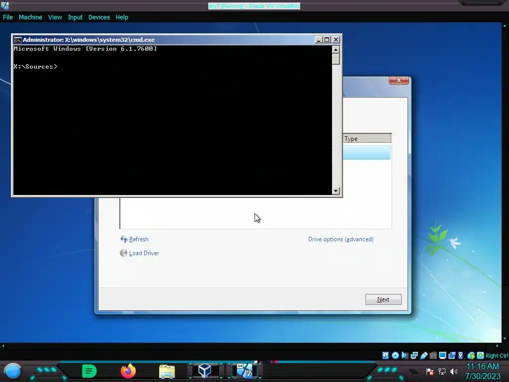
Task: Click the Refresh link in setup
Action: coord(139,239)
